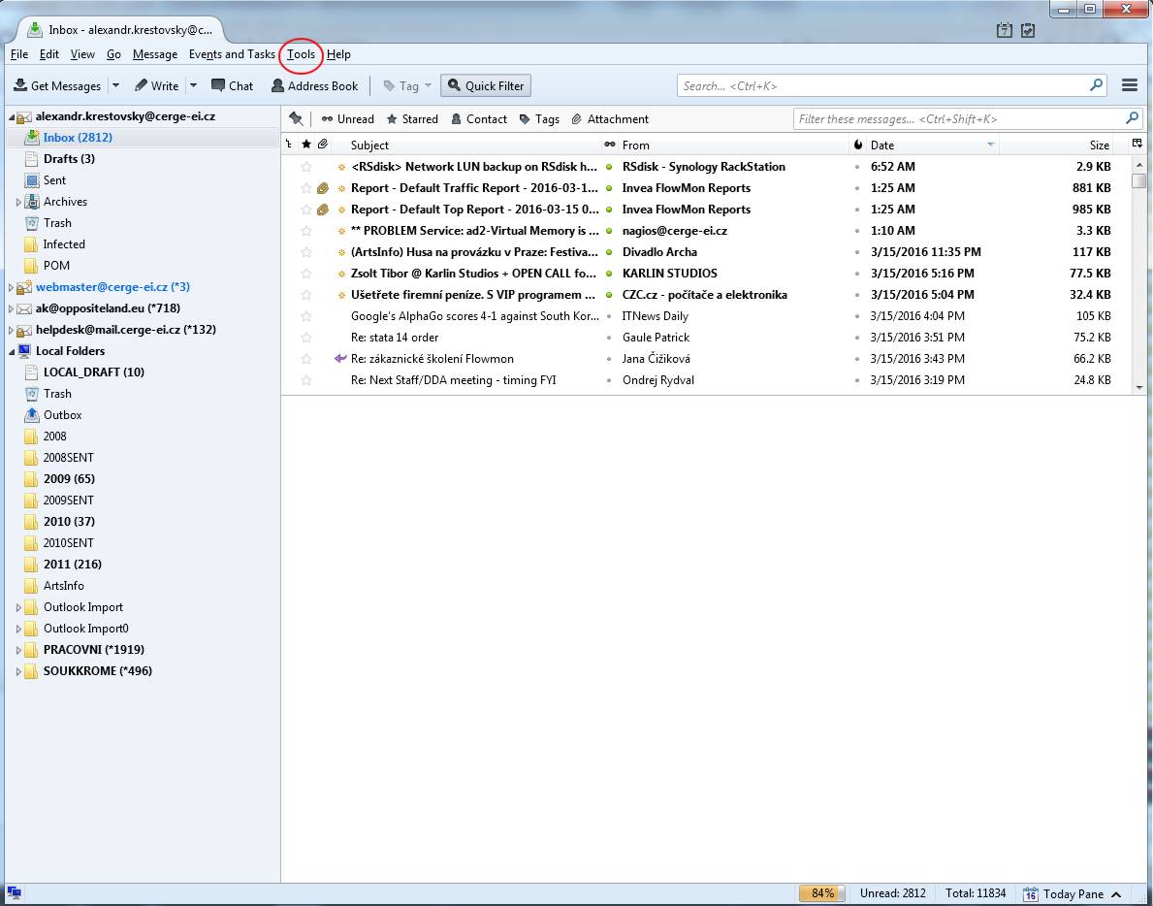Open the Address Book
The image size is (1153, 906).
[x=315, y=85]
